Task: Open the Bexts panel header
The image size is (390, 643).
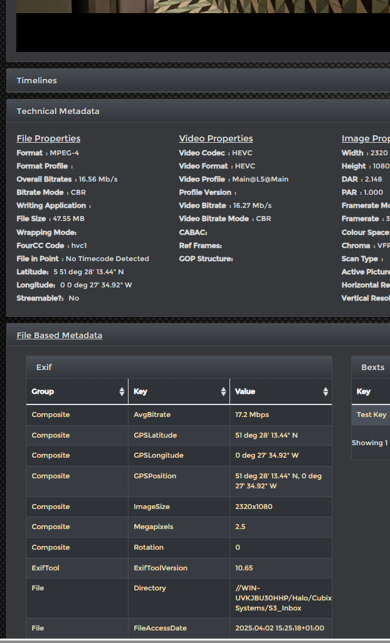Action: pos(372,367)
